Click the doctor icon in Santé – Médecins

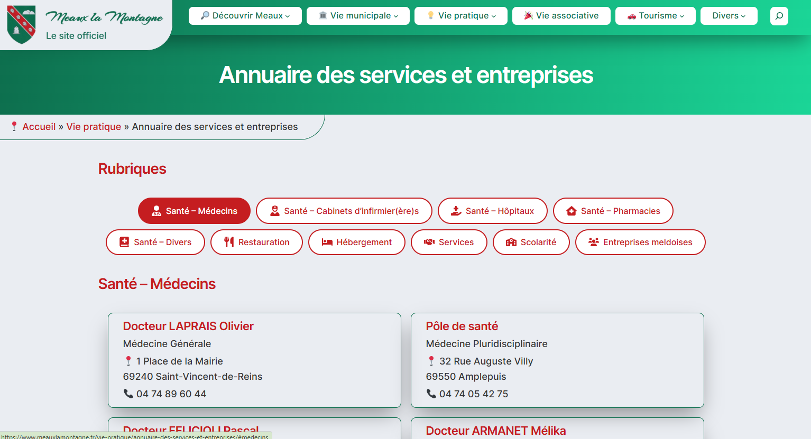click(x=156, y=211)
